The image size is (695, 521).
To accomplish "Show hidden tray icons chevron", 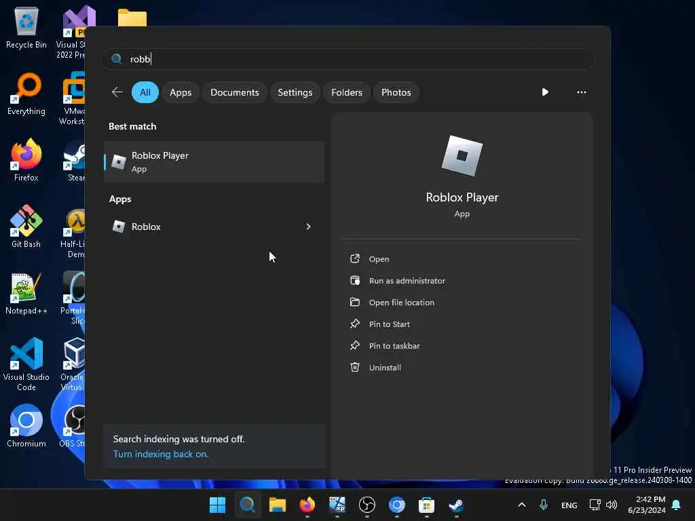I will (522, 505).
